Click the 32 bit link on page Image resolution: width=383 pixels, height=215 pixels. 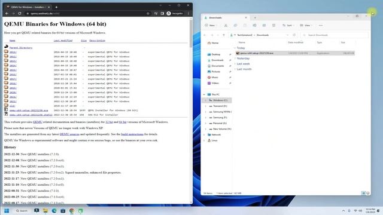[x=109, y=122]
